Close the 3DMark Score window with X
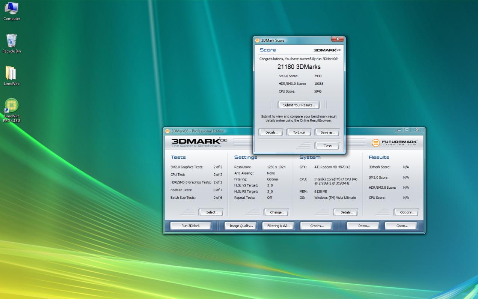This screenshot has width=478, height=299. [338, 39]
